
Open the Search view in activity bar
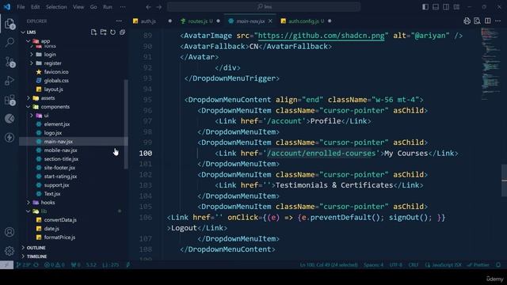coord(10,42)
